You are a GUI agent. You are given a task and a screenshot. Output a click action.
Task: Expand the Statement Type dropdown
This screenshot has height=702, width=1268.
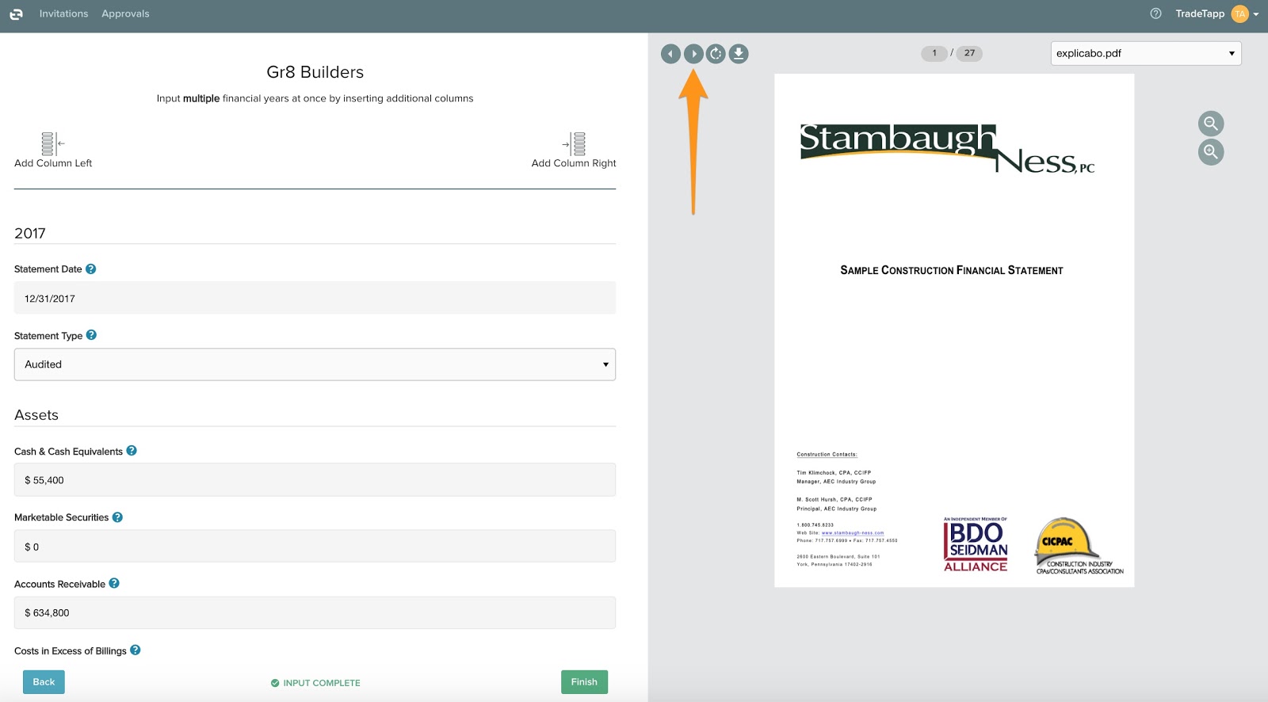coord(315,364)
